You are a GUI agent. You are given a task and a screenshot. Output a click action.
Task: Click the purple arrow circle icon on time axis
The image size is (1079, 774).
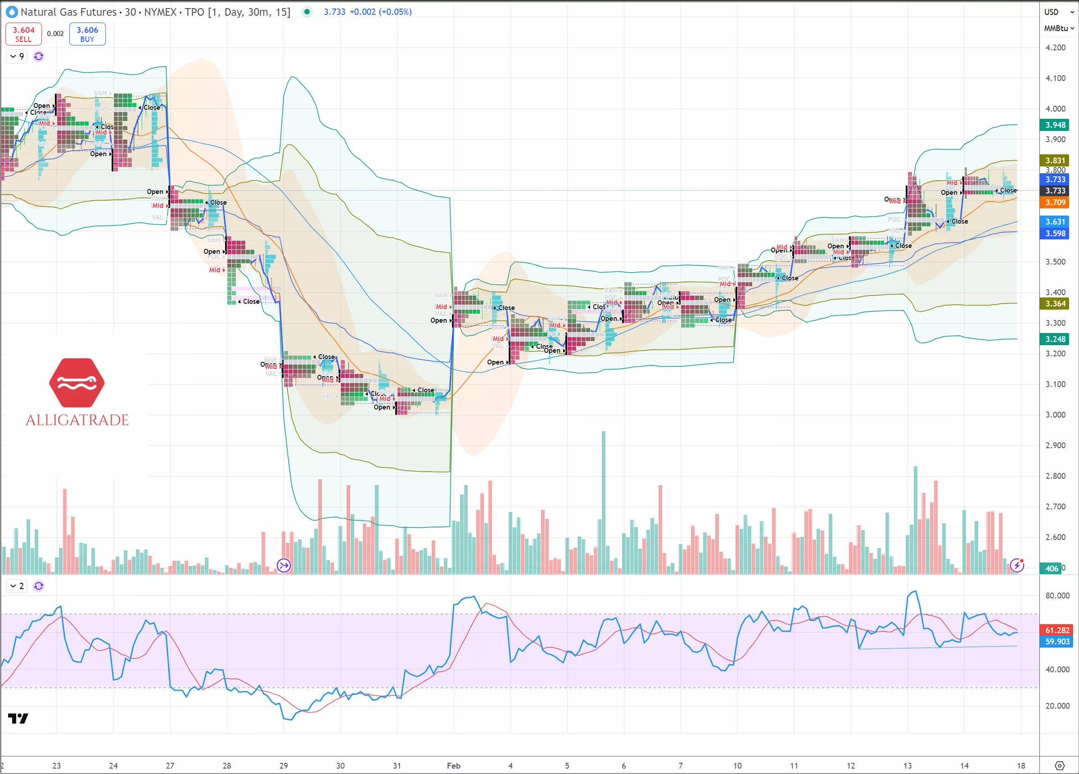pyautogui.click(x=284, y=566)
